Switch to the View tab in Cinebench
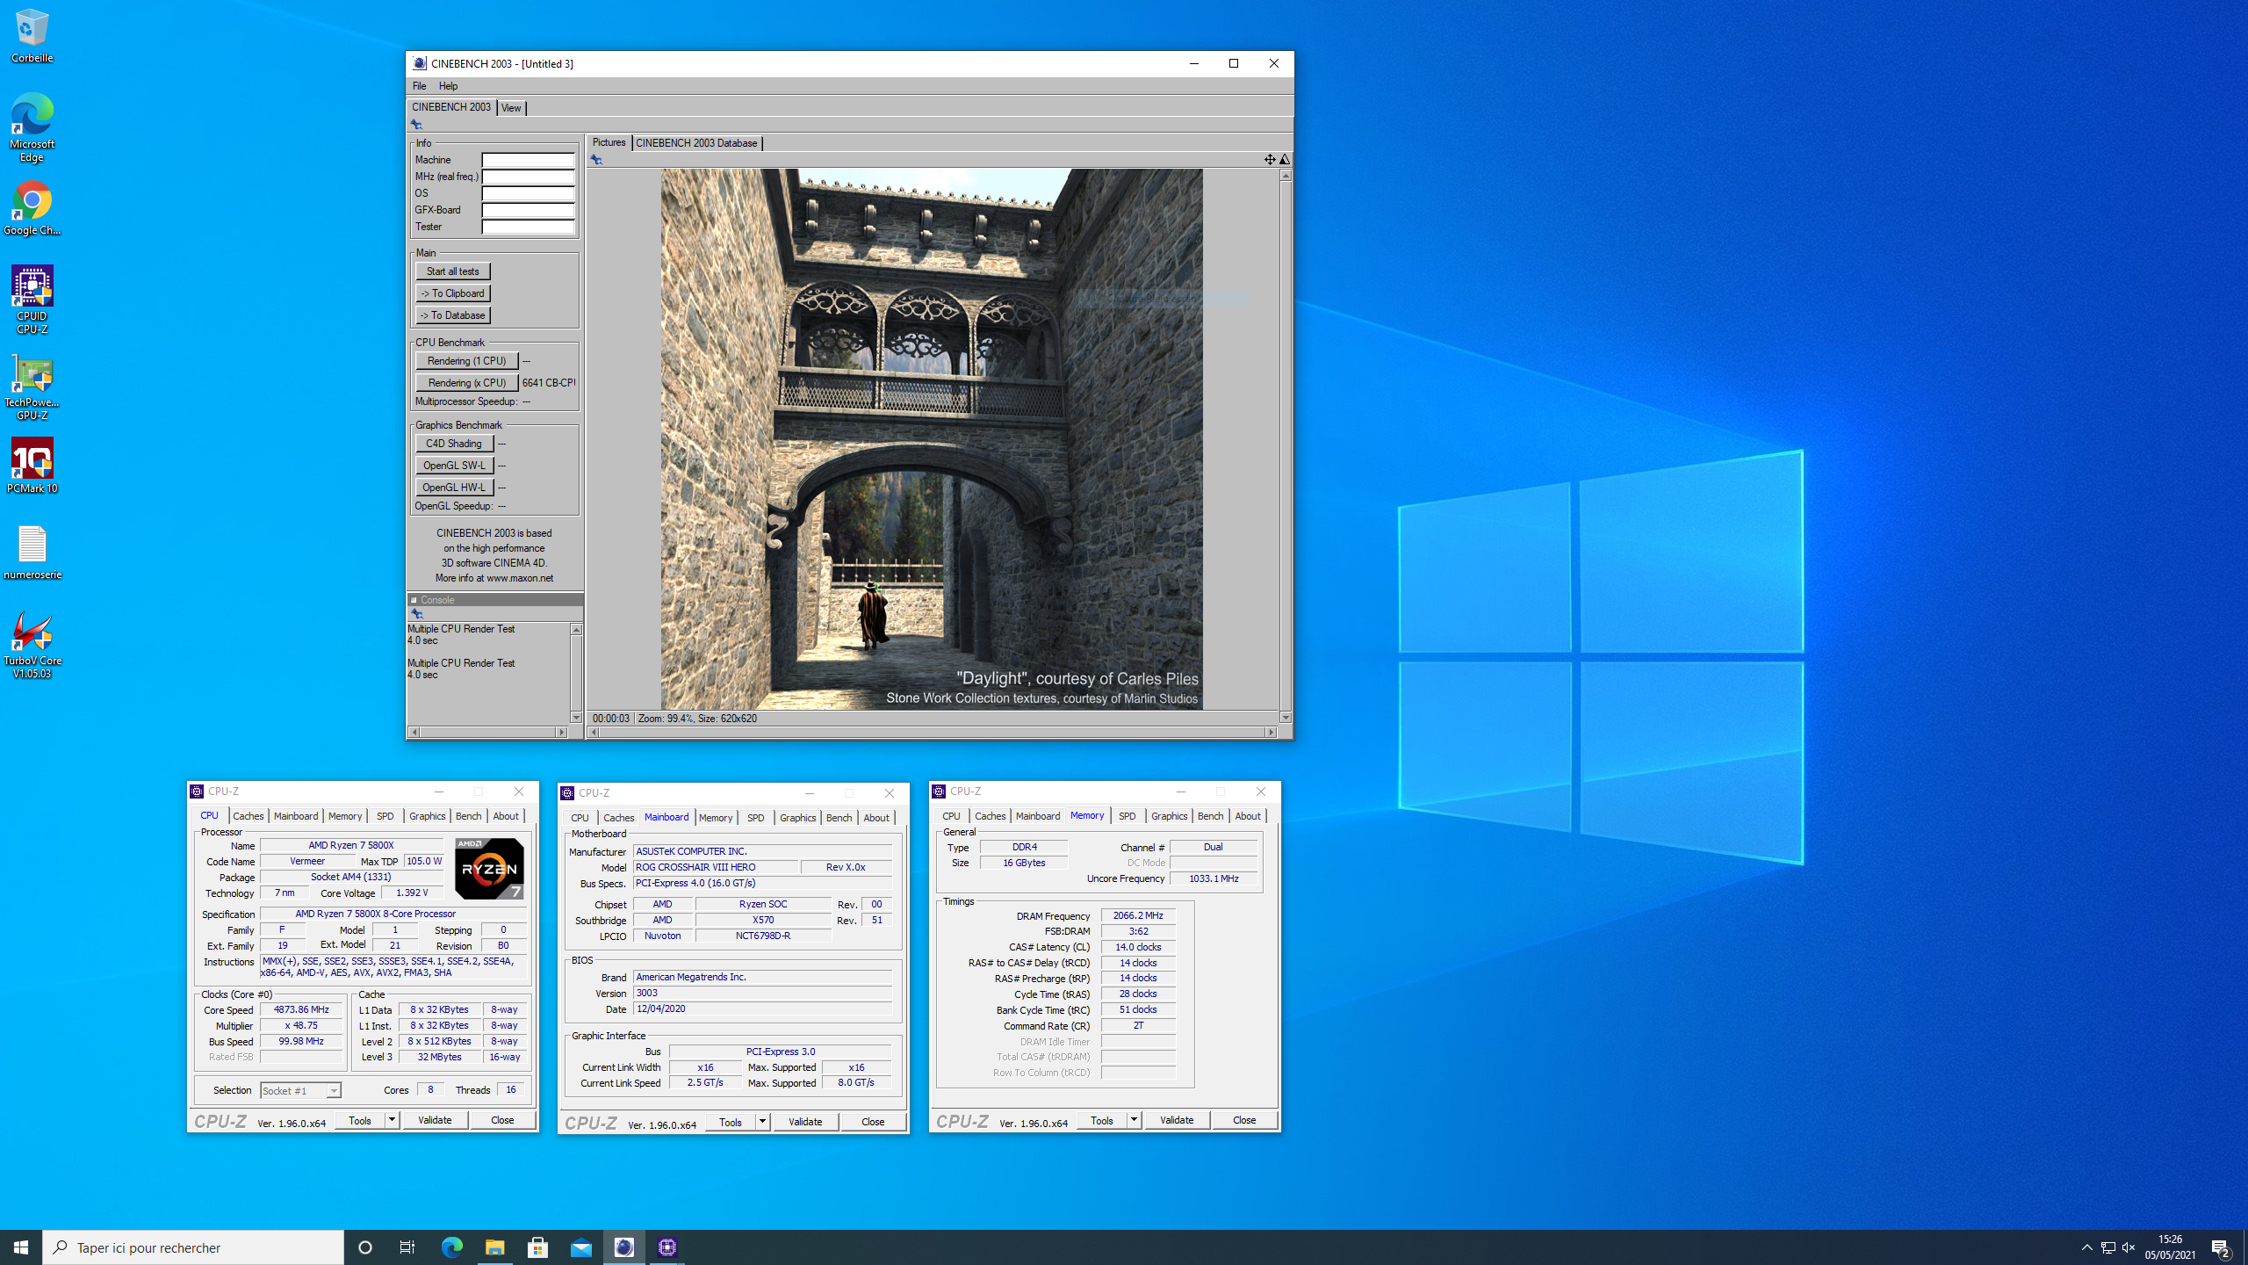 click(511, 108)
